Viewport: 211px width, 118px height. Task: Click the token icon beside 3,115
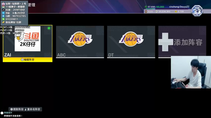(x=146, y=12)
